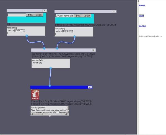Click the Show link in the sidebar
Viewport: 166px width, 135px height.
point(141,16)
